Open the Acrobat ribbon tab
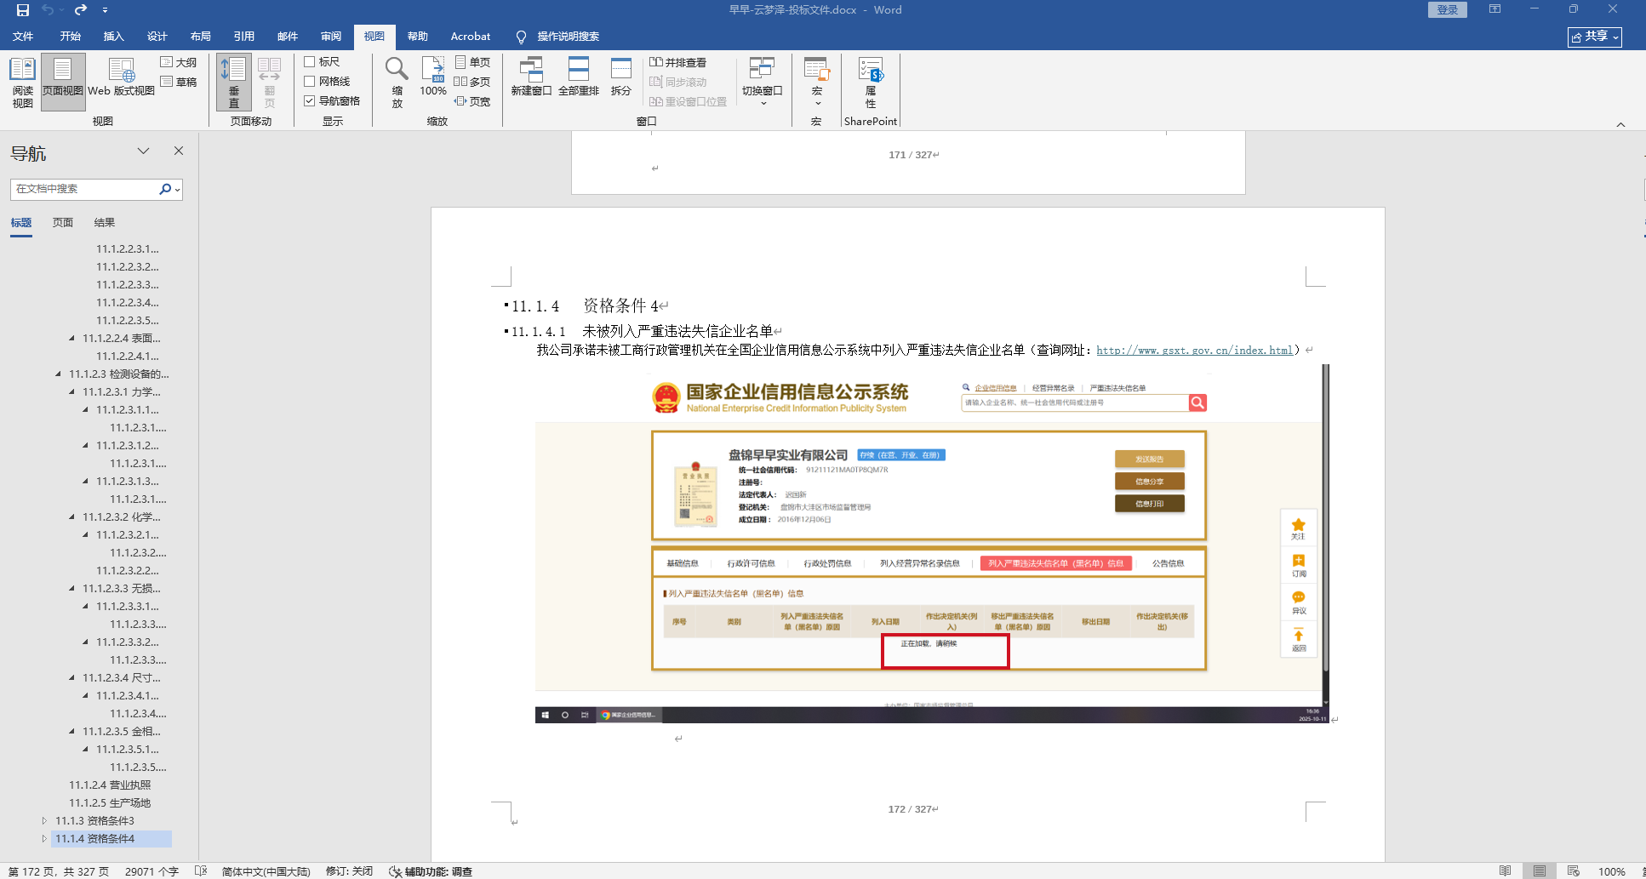This screenshot has height=879, width=1646. 471,37
